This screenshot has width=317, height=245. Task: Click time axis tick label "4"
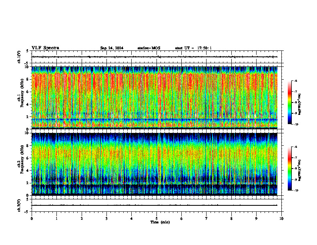coord(132,219)
